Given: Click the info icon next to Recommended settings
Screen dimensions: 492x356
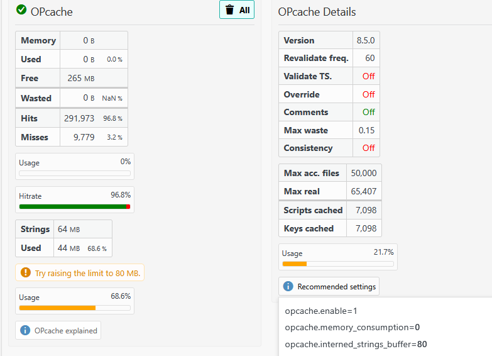Looking at the screenshot, I should (x=288, y=286).
